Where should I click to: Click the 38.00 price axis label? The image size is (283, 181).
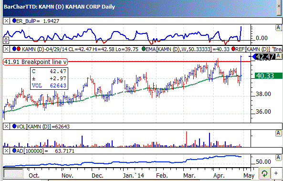263,94
